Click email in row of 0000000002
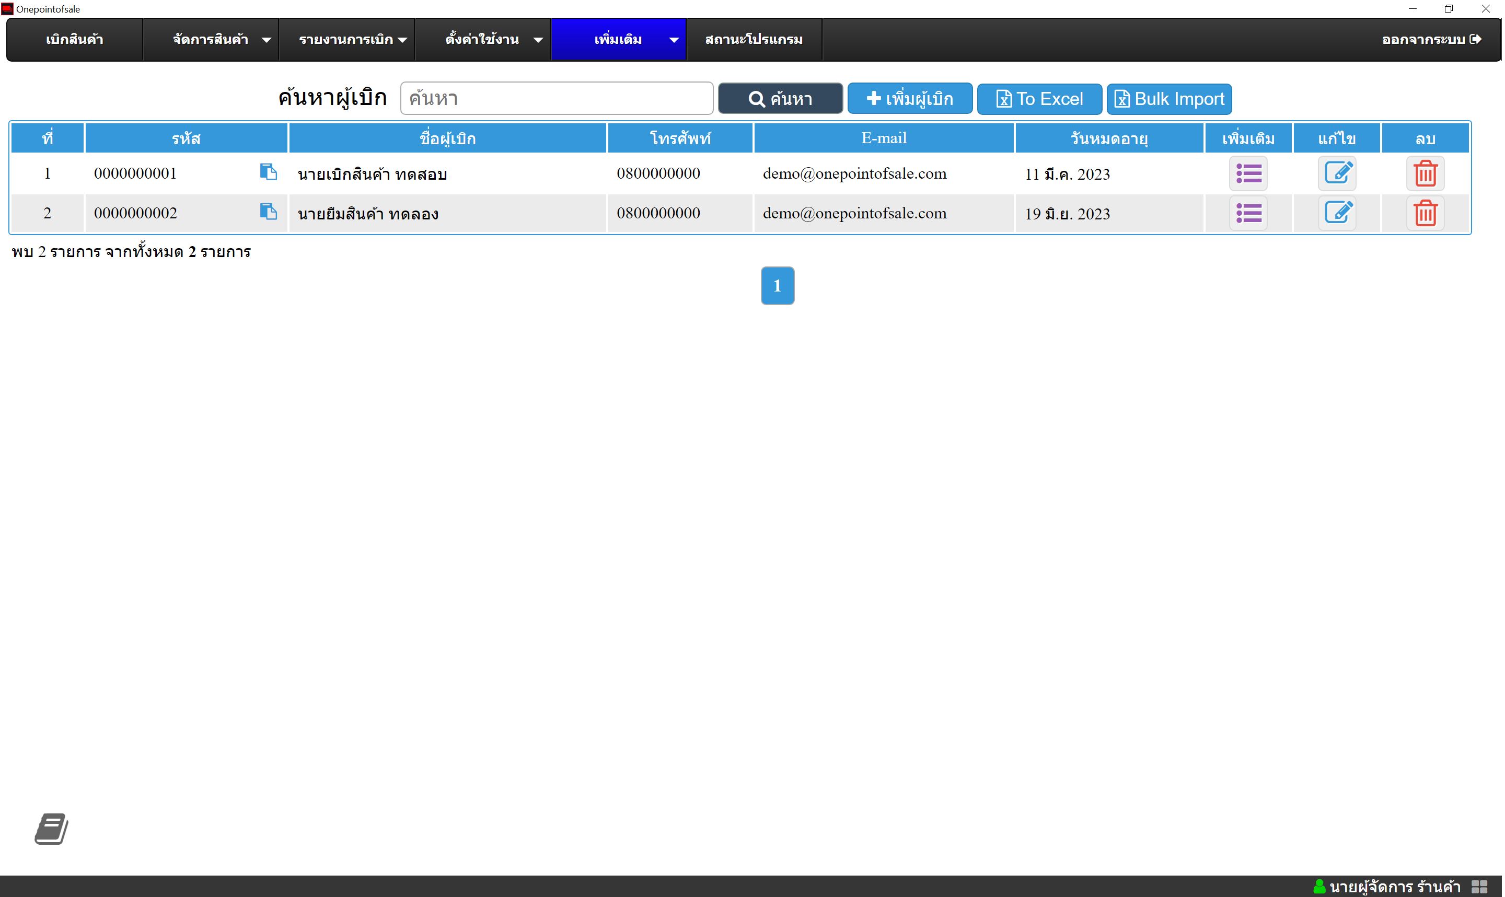This screenshot has width=1505, height=897. click(x=854, y=213)
